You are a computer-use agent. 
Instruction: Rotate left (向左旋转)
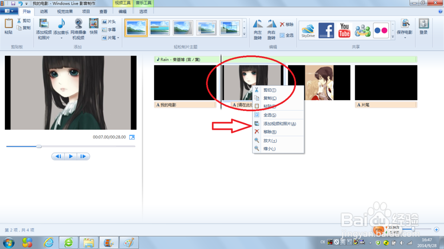258,29
